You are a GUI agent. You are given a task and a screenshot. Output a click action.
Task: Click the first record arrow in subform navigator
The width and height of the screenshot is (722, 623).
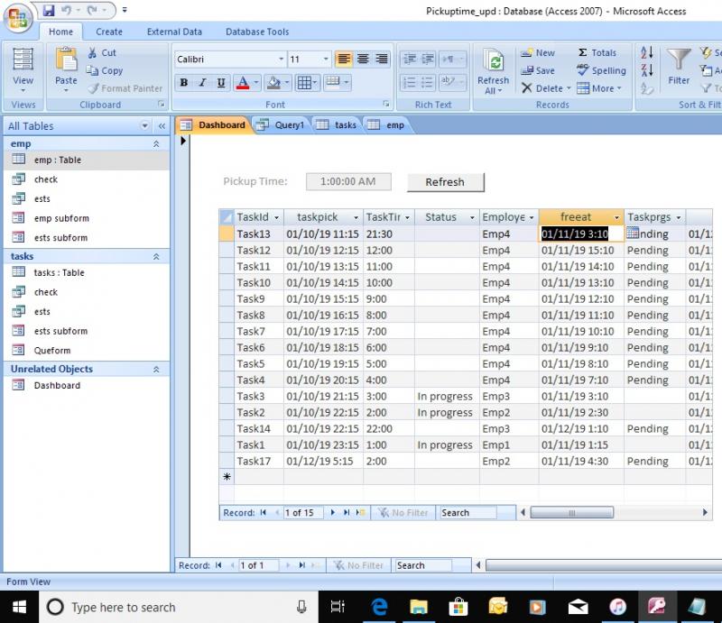pos(264,513)
